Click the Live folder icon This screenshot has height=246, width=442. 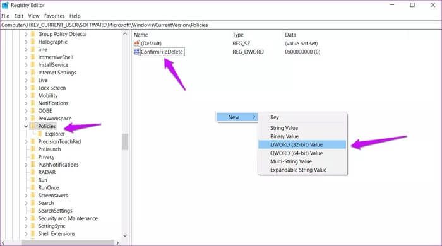tap(33, 80)
